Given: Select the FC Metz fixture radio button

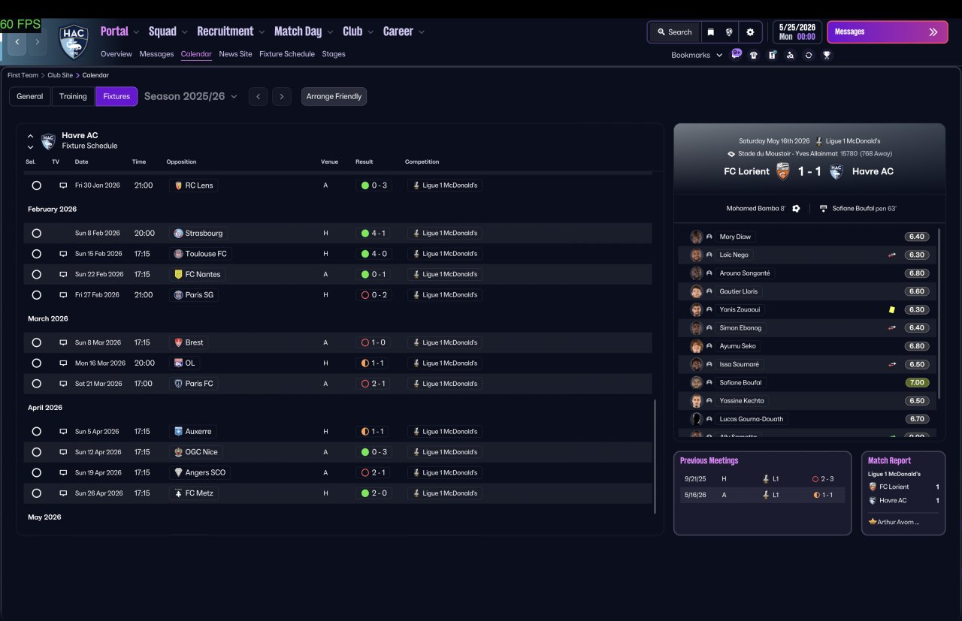Looking at the screenshot, I should 36,493.
